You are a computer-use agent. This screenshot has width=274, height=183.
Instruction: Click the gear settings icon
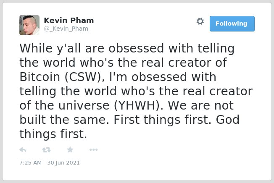click(x=200, y=21)
